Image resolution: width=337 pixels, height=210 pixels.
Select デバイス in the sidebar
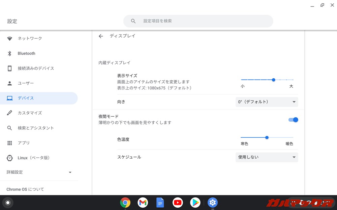pyautogui.click(x=27, y=98)
